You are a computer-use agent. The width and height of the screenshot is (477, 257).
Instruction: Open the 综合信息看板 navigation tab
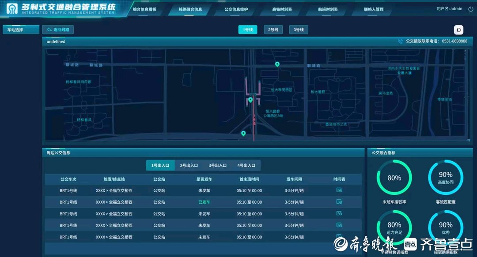[x=144, y=9]
